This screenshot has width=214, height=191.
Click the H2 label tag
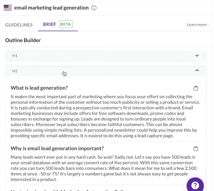(x=15, y=71)
